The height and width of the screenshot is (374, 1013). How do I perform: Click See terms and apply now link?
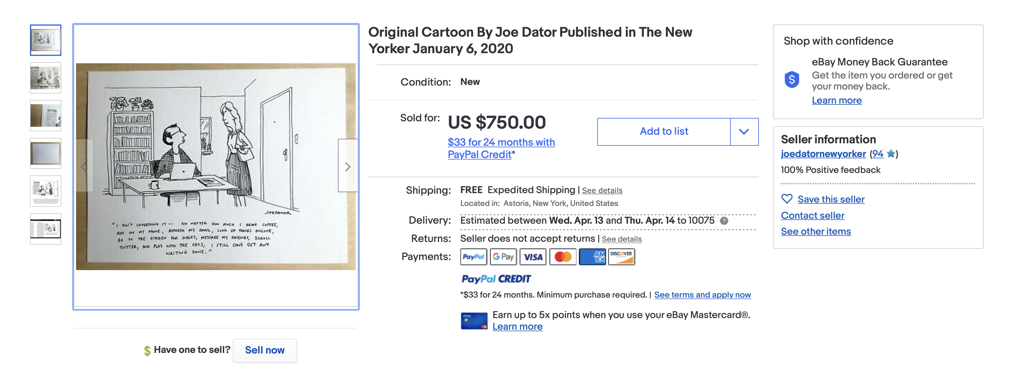[x=702, y=295]
